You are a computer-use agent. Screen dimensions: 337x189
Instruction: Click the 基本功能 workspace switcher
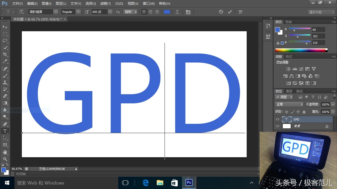(321, 12)
